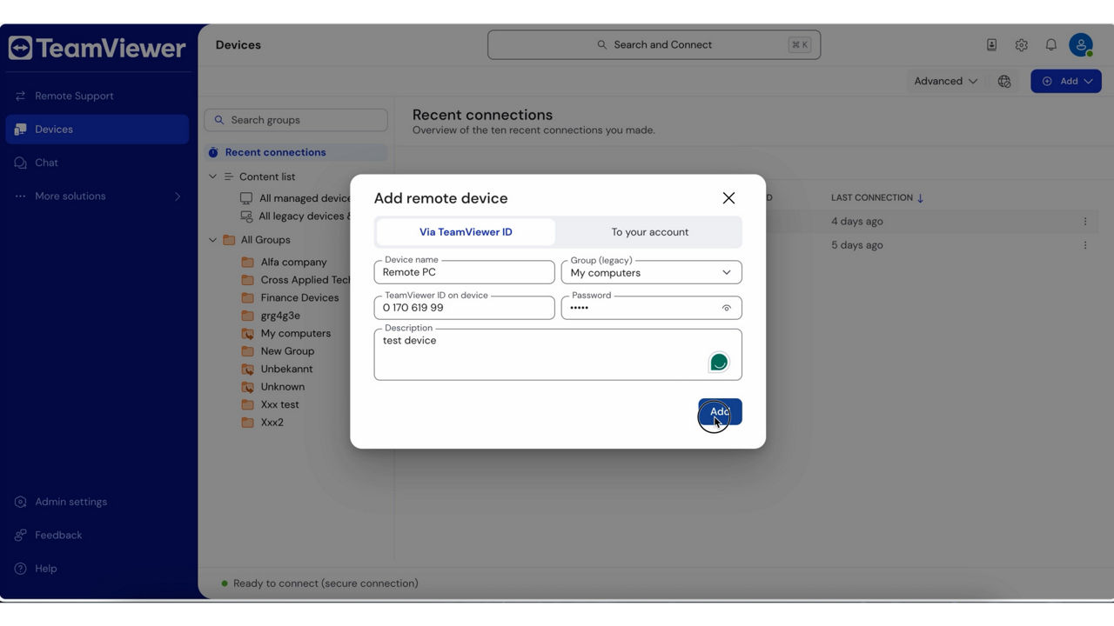Collapse the Content list section

pos(212,176)
